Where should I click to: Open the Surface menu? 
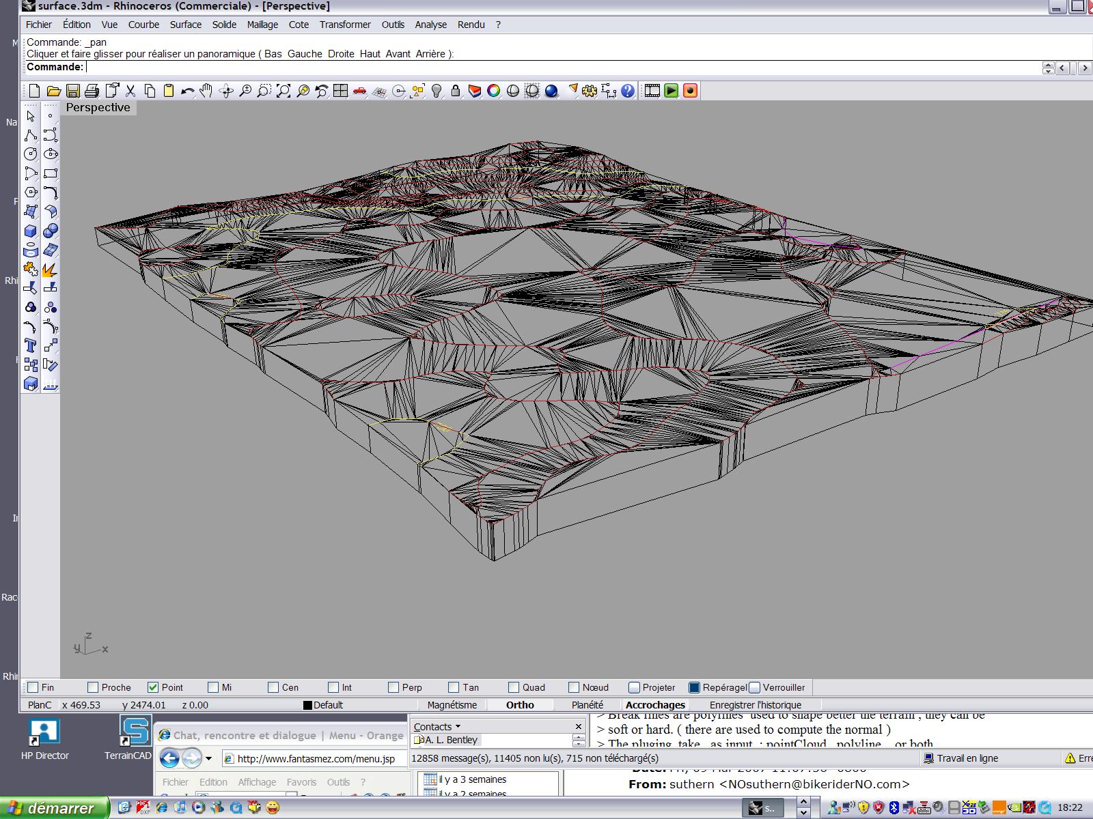pos(185,25)
